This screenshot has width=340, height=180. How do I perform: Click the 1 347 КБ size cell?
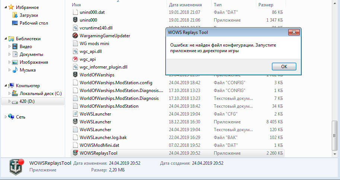pyautogui.click(x=274, y=20)
